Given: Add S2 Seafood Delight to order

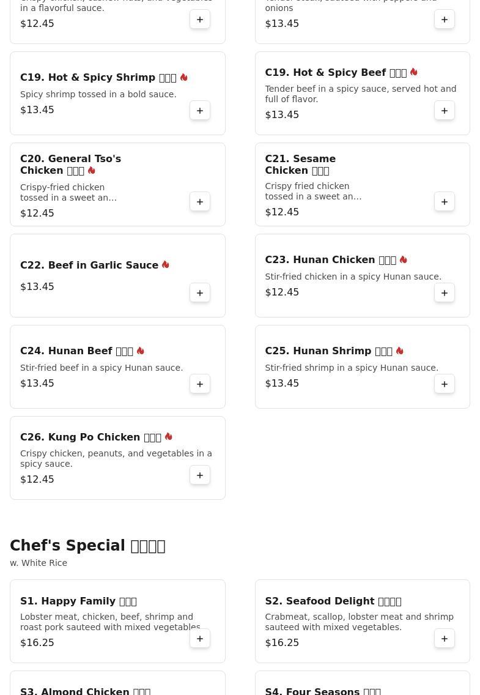Looking at the screenshot, I should point(444,639).
